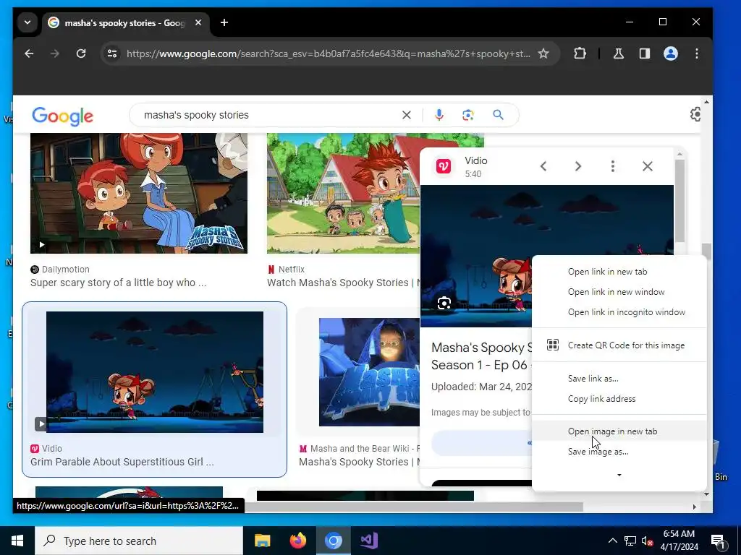Click Lens search icon on preview image

point(444,303)
